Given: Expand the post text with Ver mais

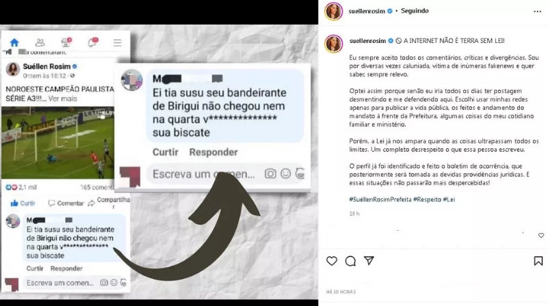Looking at the screenshot, I should pos(62,99).
